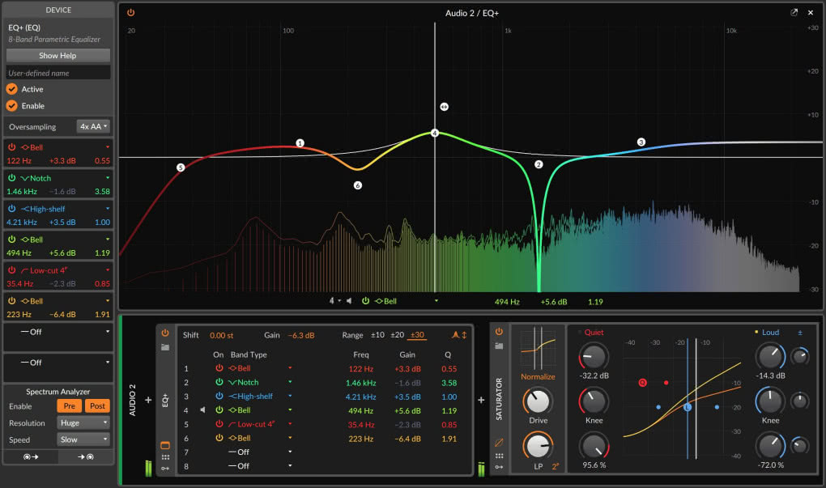Click the Quiet section label
Image resolution: width=826 pixels, height=488 pixels.
click(594, 332)
